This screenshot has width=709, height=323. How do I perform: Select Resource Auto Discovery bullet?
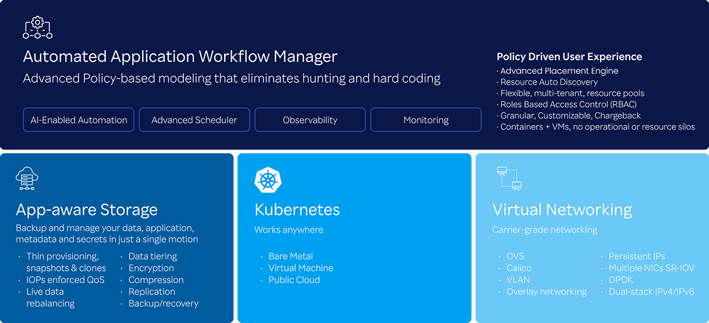click(549, 82)
